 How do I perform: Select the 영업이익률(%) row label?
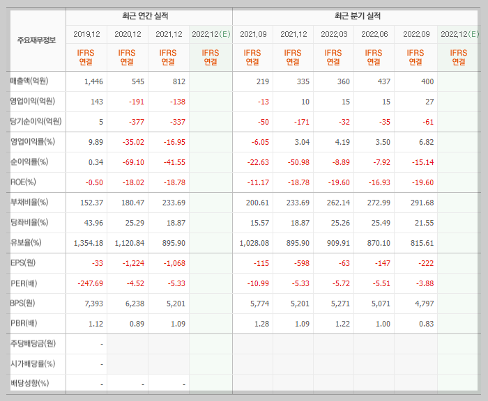[32, 142]
